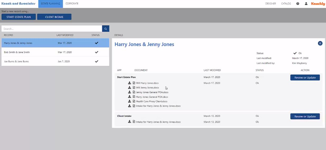Sort by Record column header
The width and height of the screenshot is (326, 150).
click(8, 35)
